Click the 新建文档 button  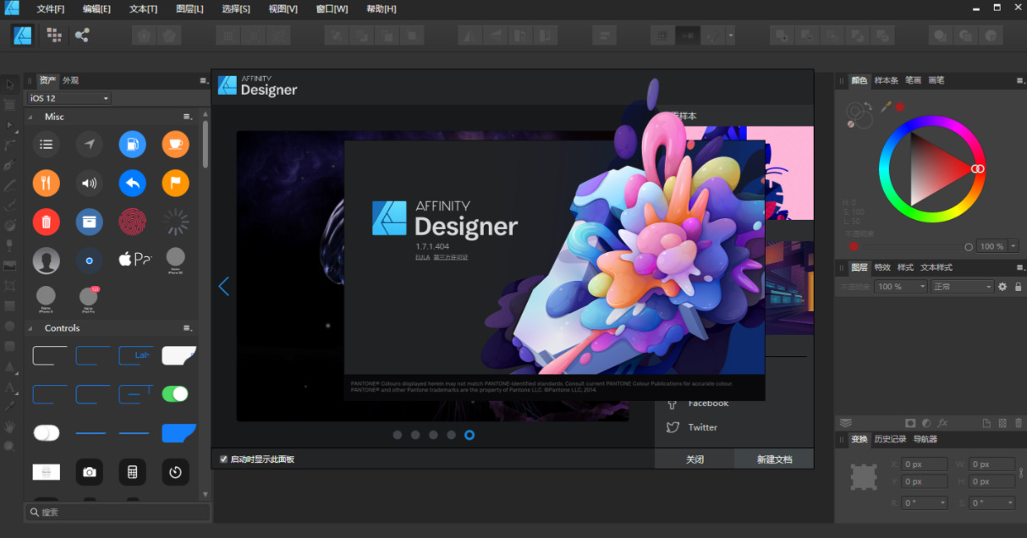[x=774, y=459]
